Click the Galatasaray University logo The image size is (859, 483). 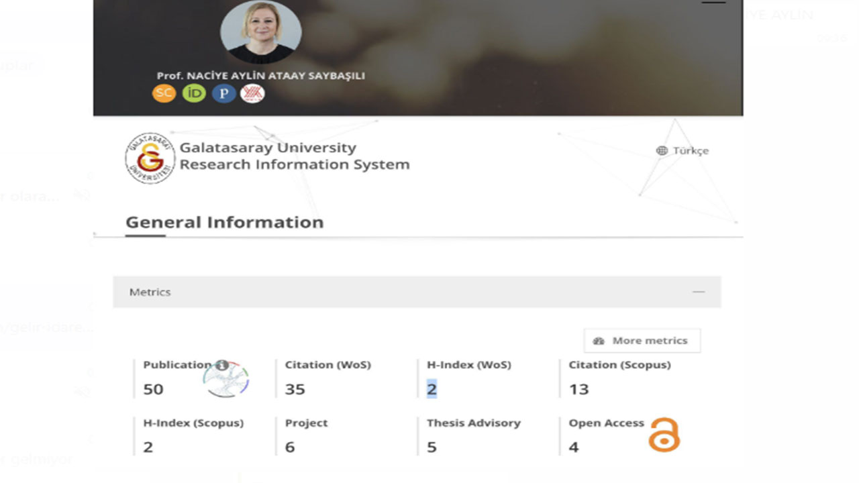coord(150,158)
